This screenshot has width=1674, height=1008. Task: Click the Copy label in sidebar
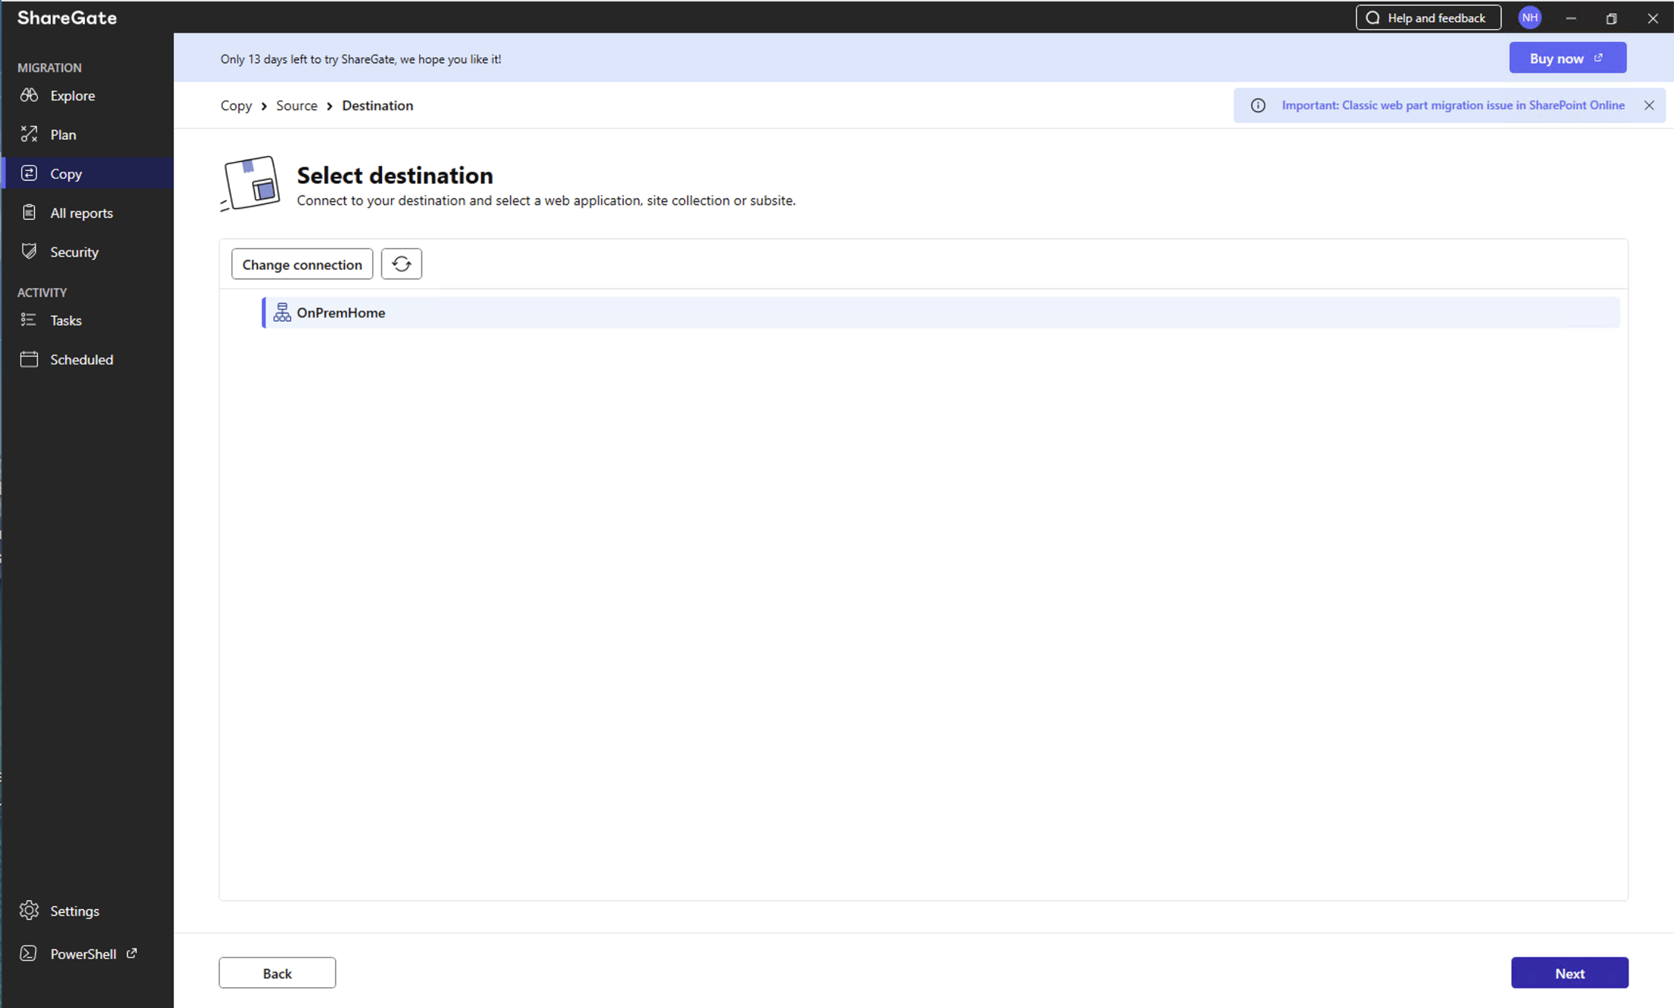click(x=66, y=174)
